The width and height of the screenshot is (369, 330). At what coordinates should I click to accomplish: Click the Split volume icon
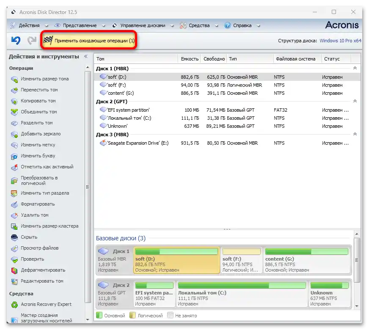[14, 123]
